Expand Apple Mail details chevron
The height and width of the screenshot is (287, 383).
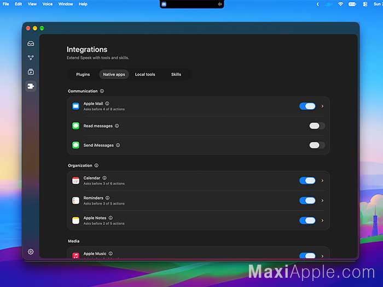(322, 106)
